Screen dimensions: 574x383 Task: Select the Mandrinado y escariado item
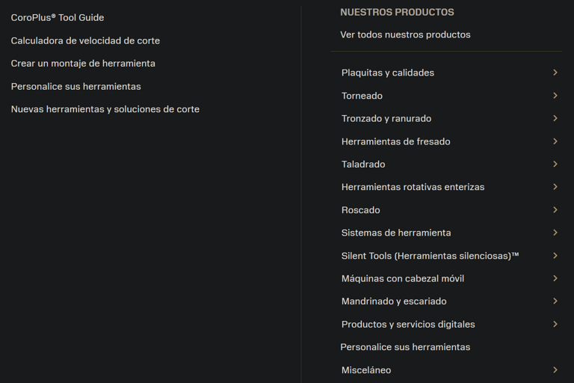click(394, 301)
